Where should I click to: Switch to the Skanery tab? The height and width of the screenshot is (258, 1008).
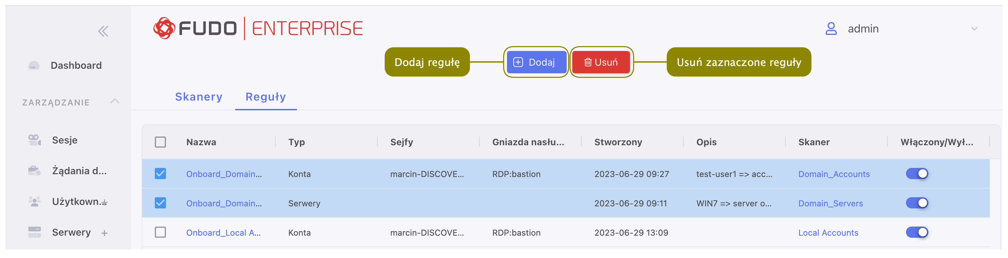pyautogui.click(x=198, y=97)
